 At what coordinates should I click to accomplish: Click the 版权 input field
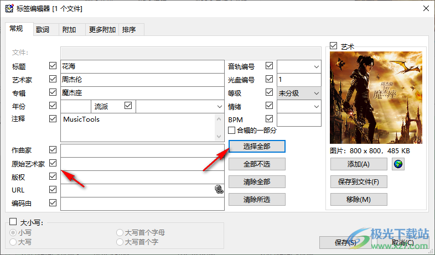(142, 178)
